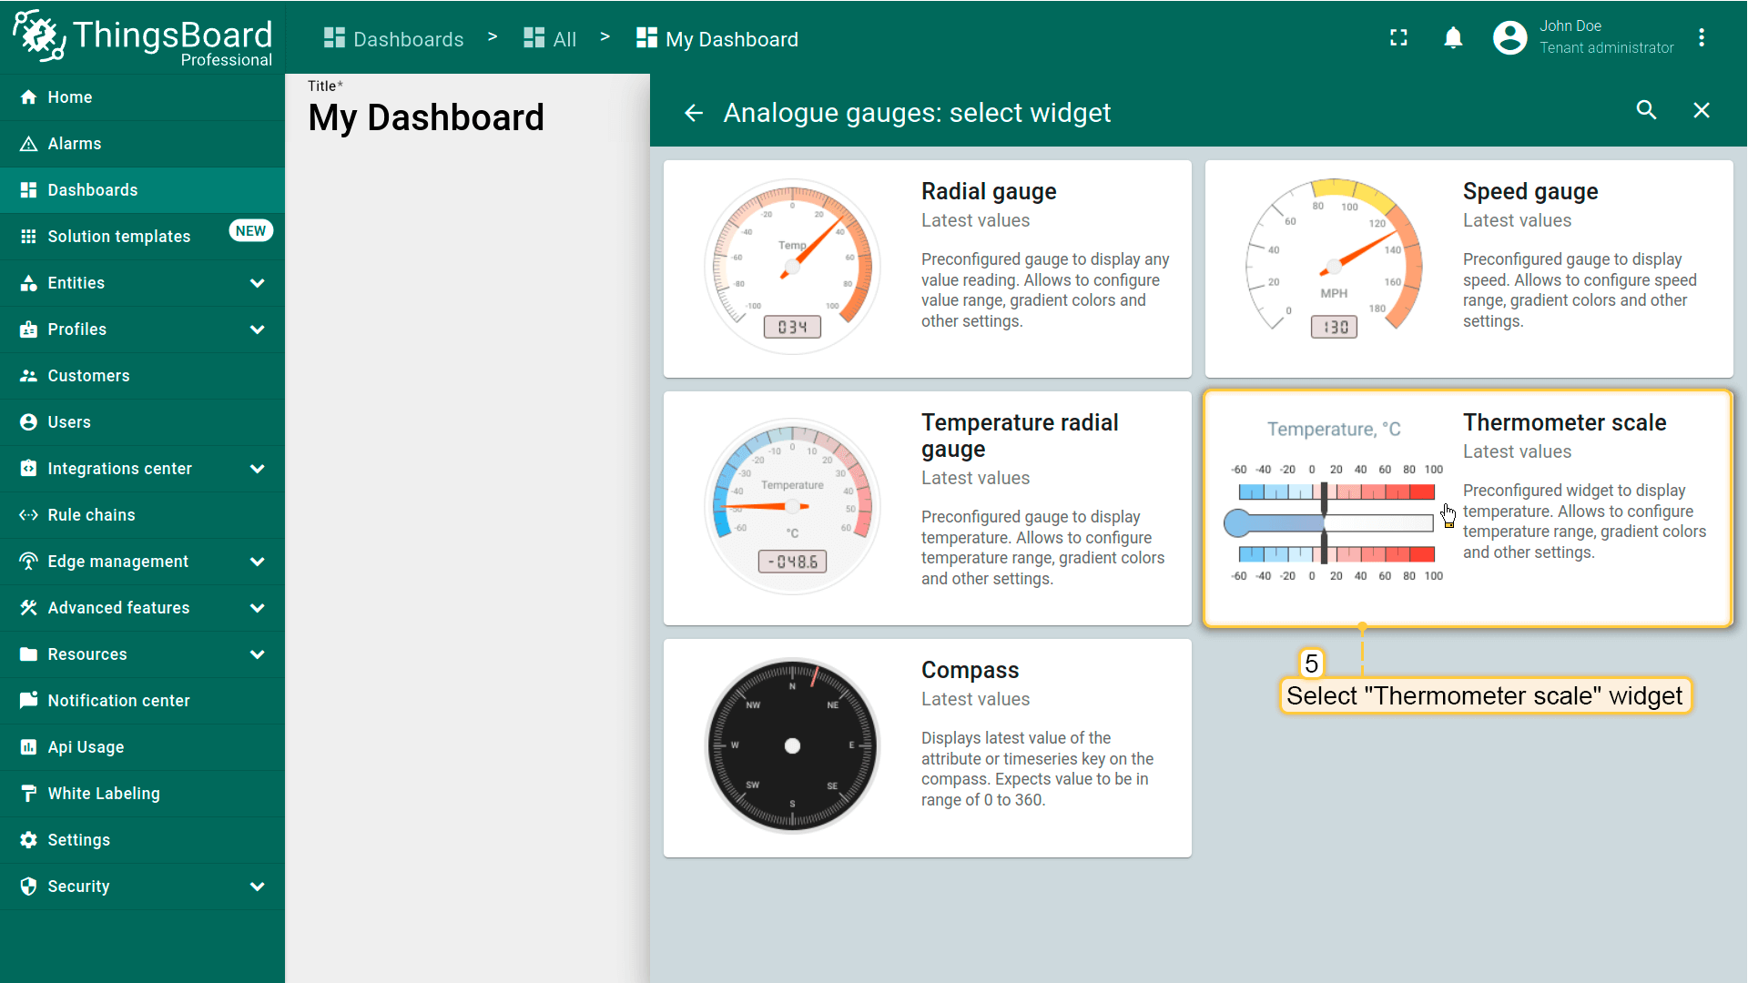Viewport: 1748px width, 983px height.
Task: Click the Alarms triangle icon in sidebar
Action: pyautogui.click(x=29, y=144)
